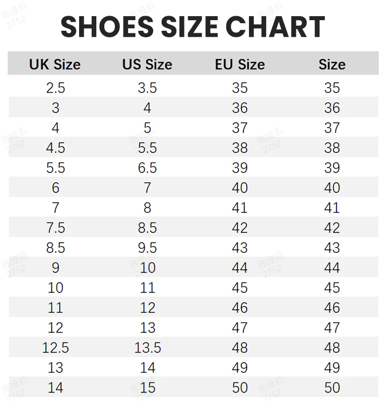Click last column size 50 cell
Screen dimensions: 383x401
coord(332,388)
